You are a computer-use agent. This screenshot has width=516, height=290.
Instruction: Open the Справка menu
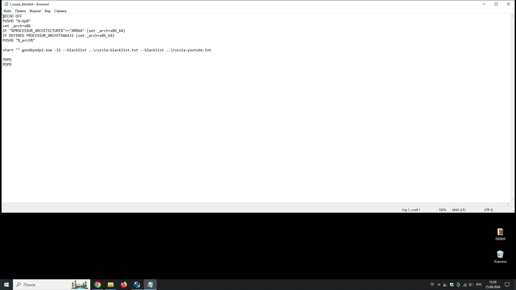(x=60, y=11)
